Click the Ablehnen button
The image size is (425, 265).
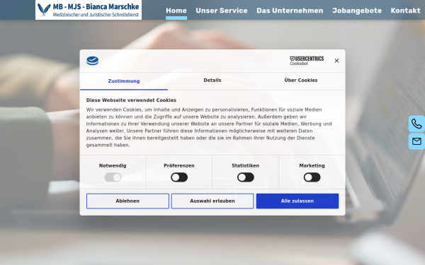tap(127, 201)
